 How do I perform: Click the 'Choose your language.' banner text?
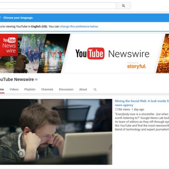click(18, 18)
